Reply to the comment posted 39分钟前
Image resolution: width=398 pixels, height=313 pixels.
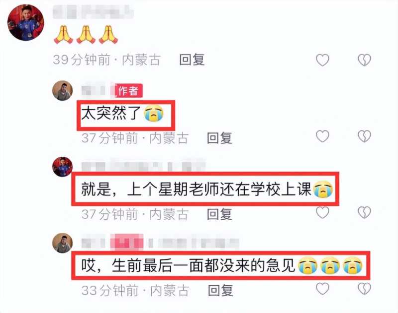(x=192, y=60)
